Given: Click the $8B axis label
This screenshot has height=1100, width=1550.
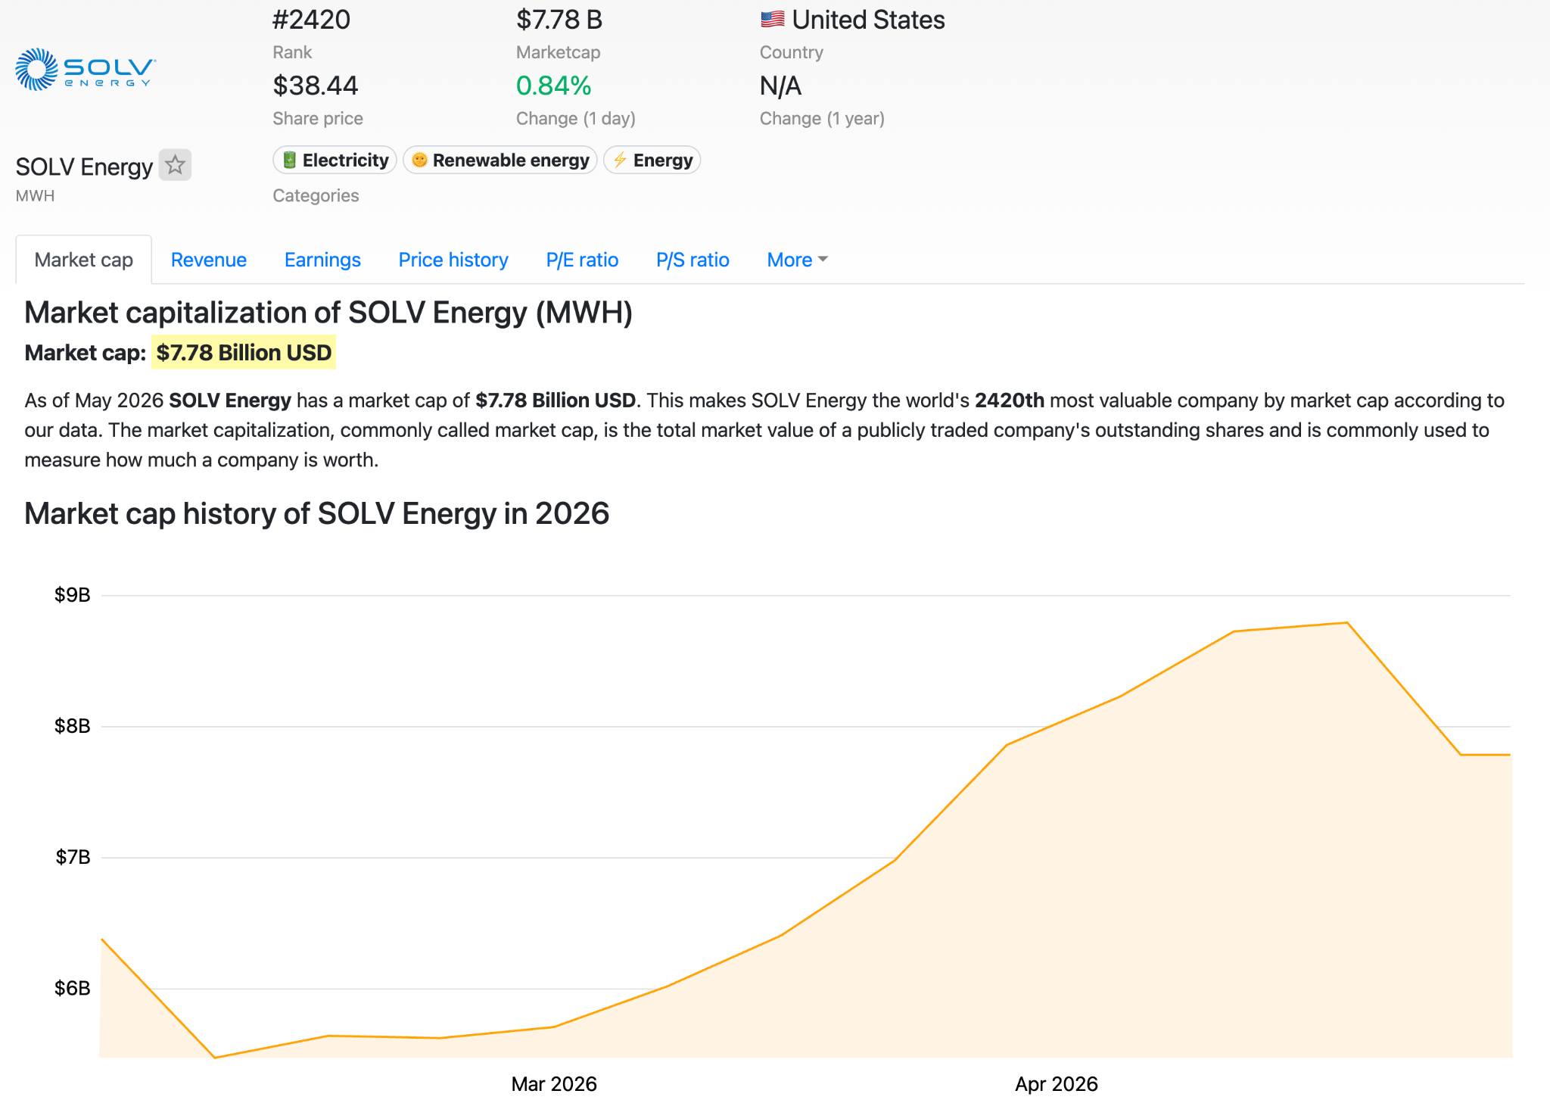Looking at the screenshot, I should [73, 726].
